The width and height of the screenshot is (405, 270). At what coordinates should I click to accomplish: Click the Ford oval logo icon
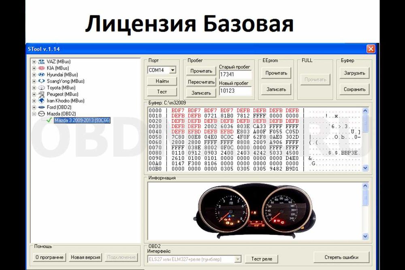pos(41,107)
